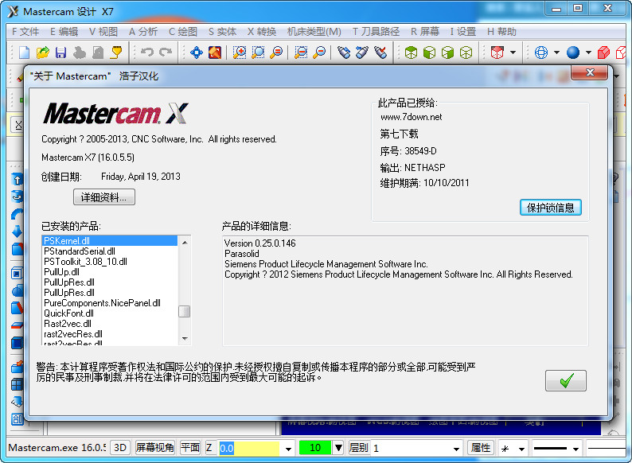Click the Undo arrow icon
The image size is (632, 463).
[147, 52]
